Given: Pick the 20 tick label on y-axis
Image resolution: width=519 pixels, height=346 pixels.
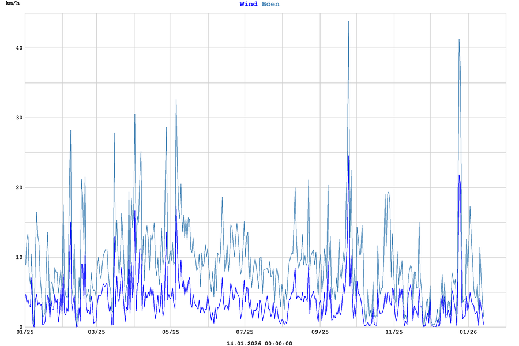Looking at the screenshot, I should tap(18, 187).
